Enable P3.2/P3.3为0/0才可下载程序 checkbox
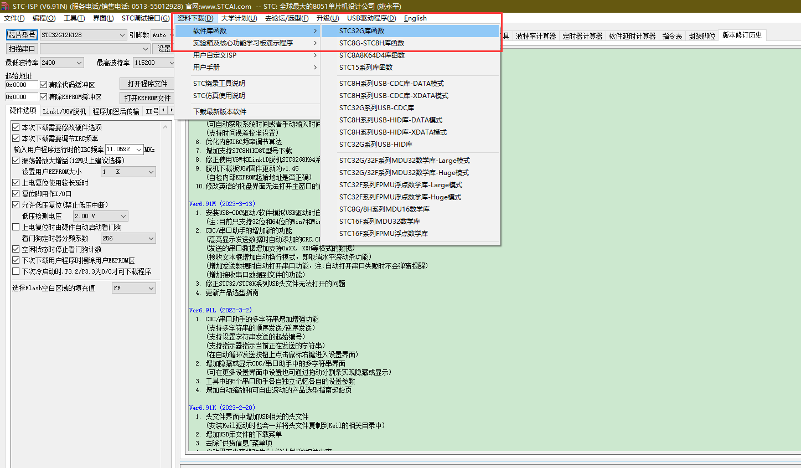 click(16, 271)
